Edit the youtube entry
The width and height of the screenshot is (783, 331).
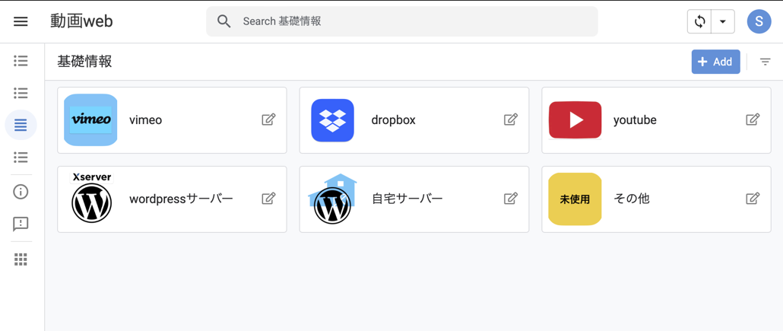pos(753,119)
